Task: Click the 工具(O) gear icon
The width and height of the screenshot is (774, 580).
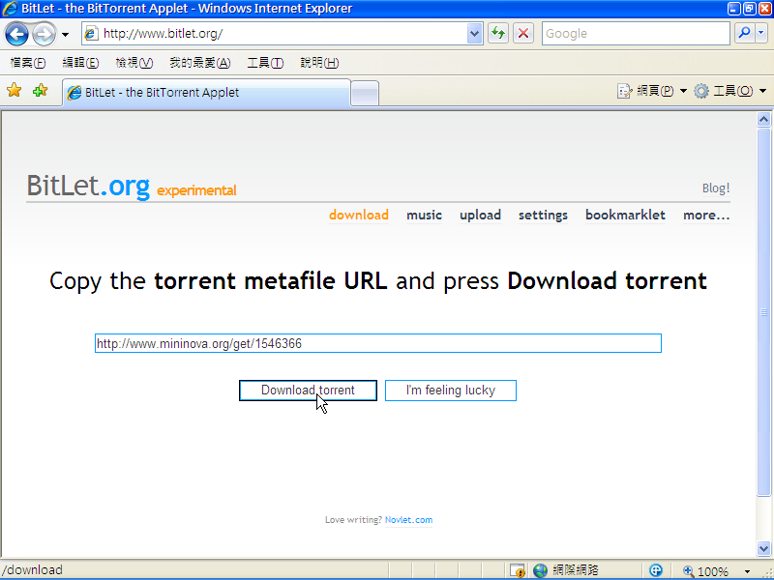Action: click(700, 91)
